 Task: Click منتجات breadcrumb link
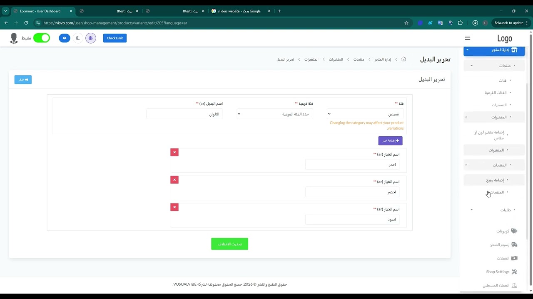pos(359,59)
